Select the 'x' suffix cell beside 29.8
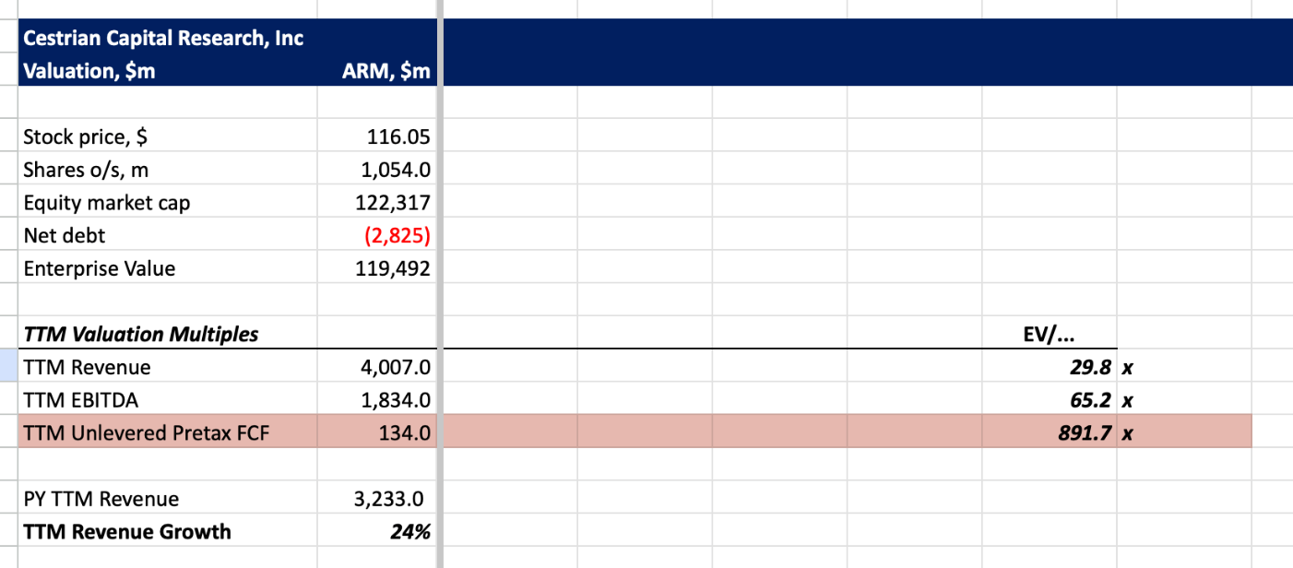This screenshot has height=568, width=1293. (1184, 367)
